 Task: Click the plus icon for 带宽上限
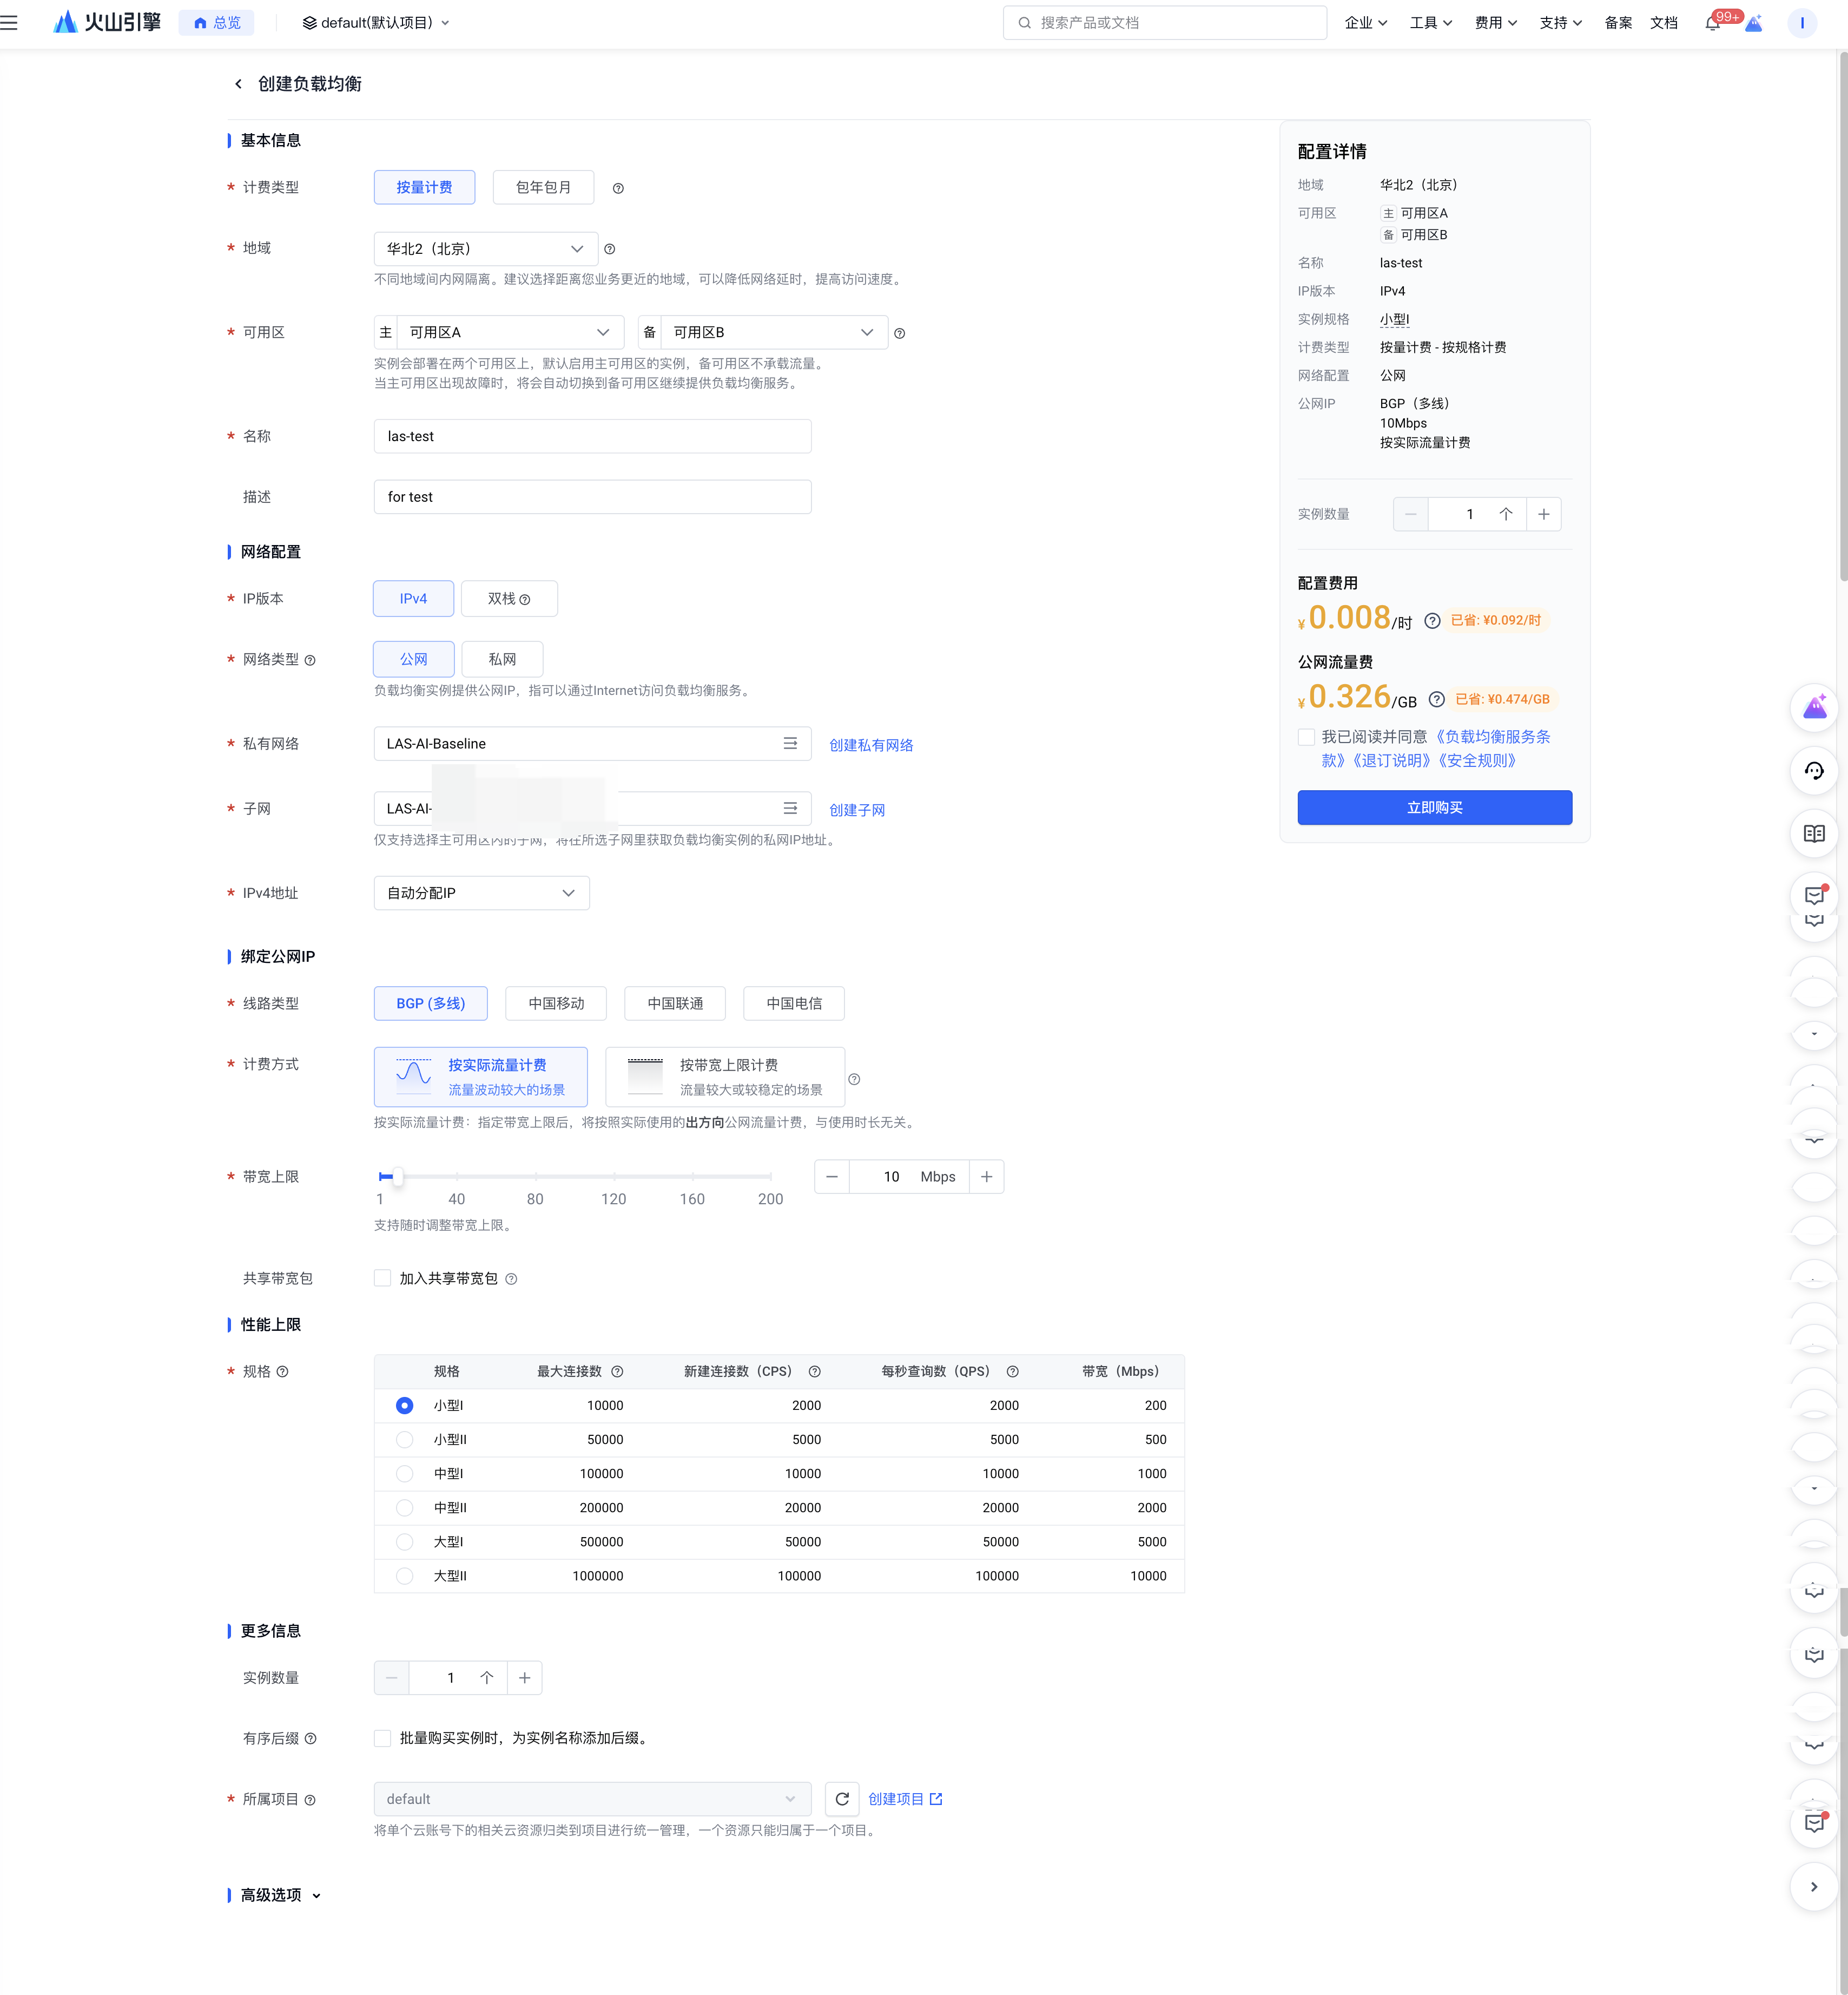[x=986, y=1177]
